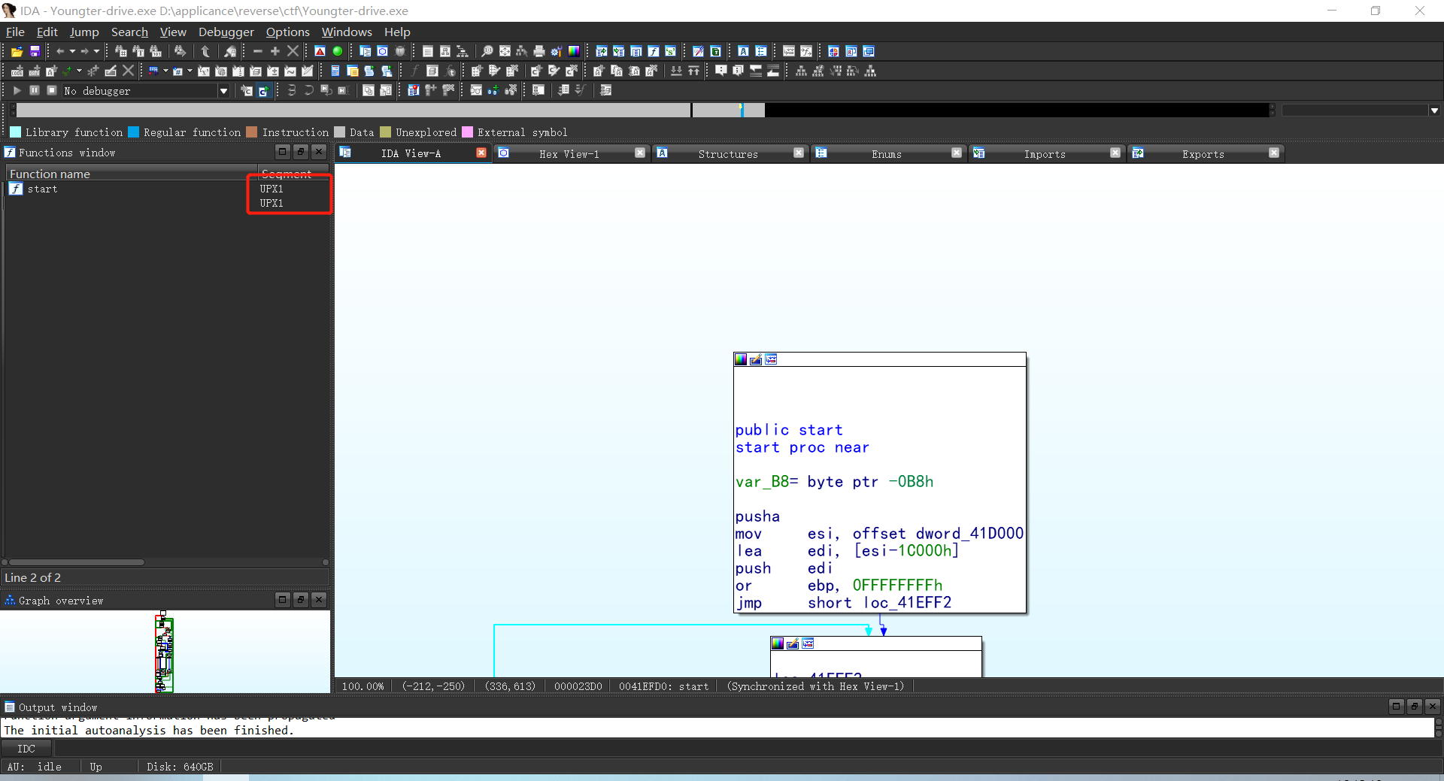Start the process with the play icon
Viewport: 1444px width, 781px height.
click(x=17, y=90)
